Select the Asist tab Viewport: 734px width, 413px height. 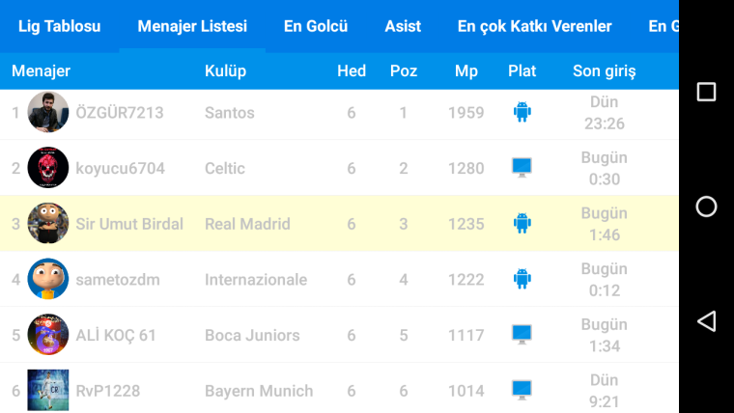403,26
